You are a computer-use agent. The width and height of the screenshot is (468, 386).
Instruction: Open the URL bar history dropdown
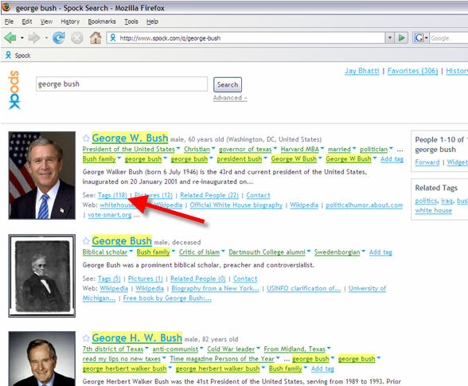389,38
